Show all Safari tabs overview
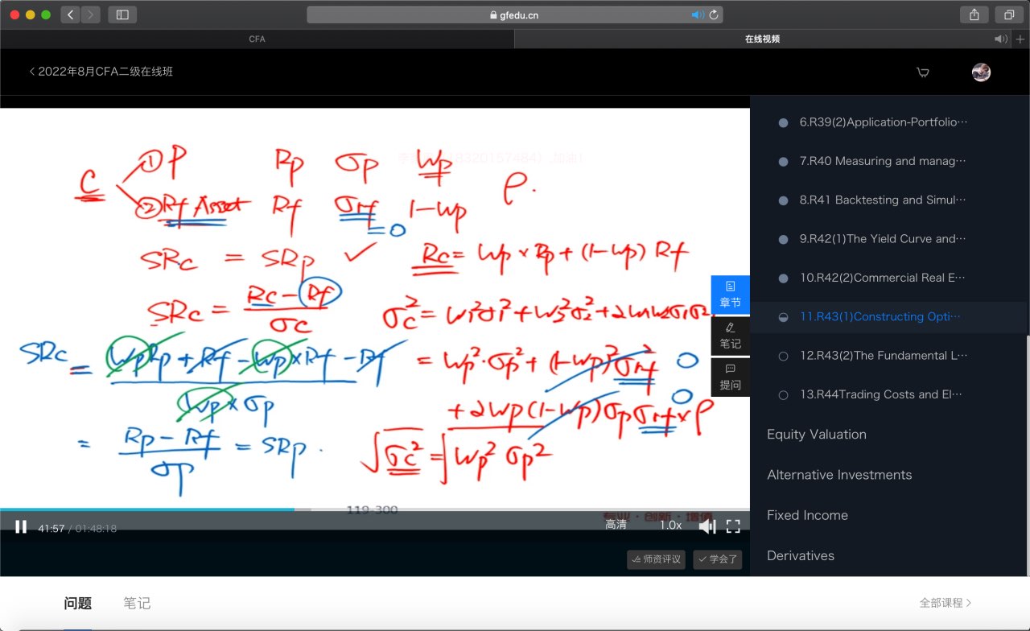Viewport: 1030px width, 631px height. coord(1008,14)
